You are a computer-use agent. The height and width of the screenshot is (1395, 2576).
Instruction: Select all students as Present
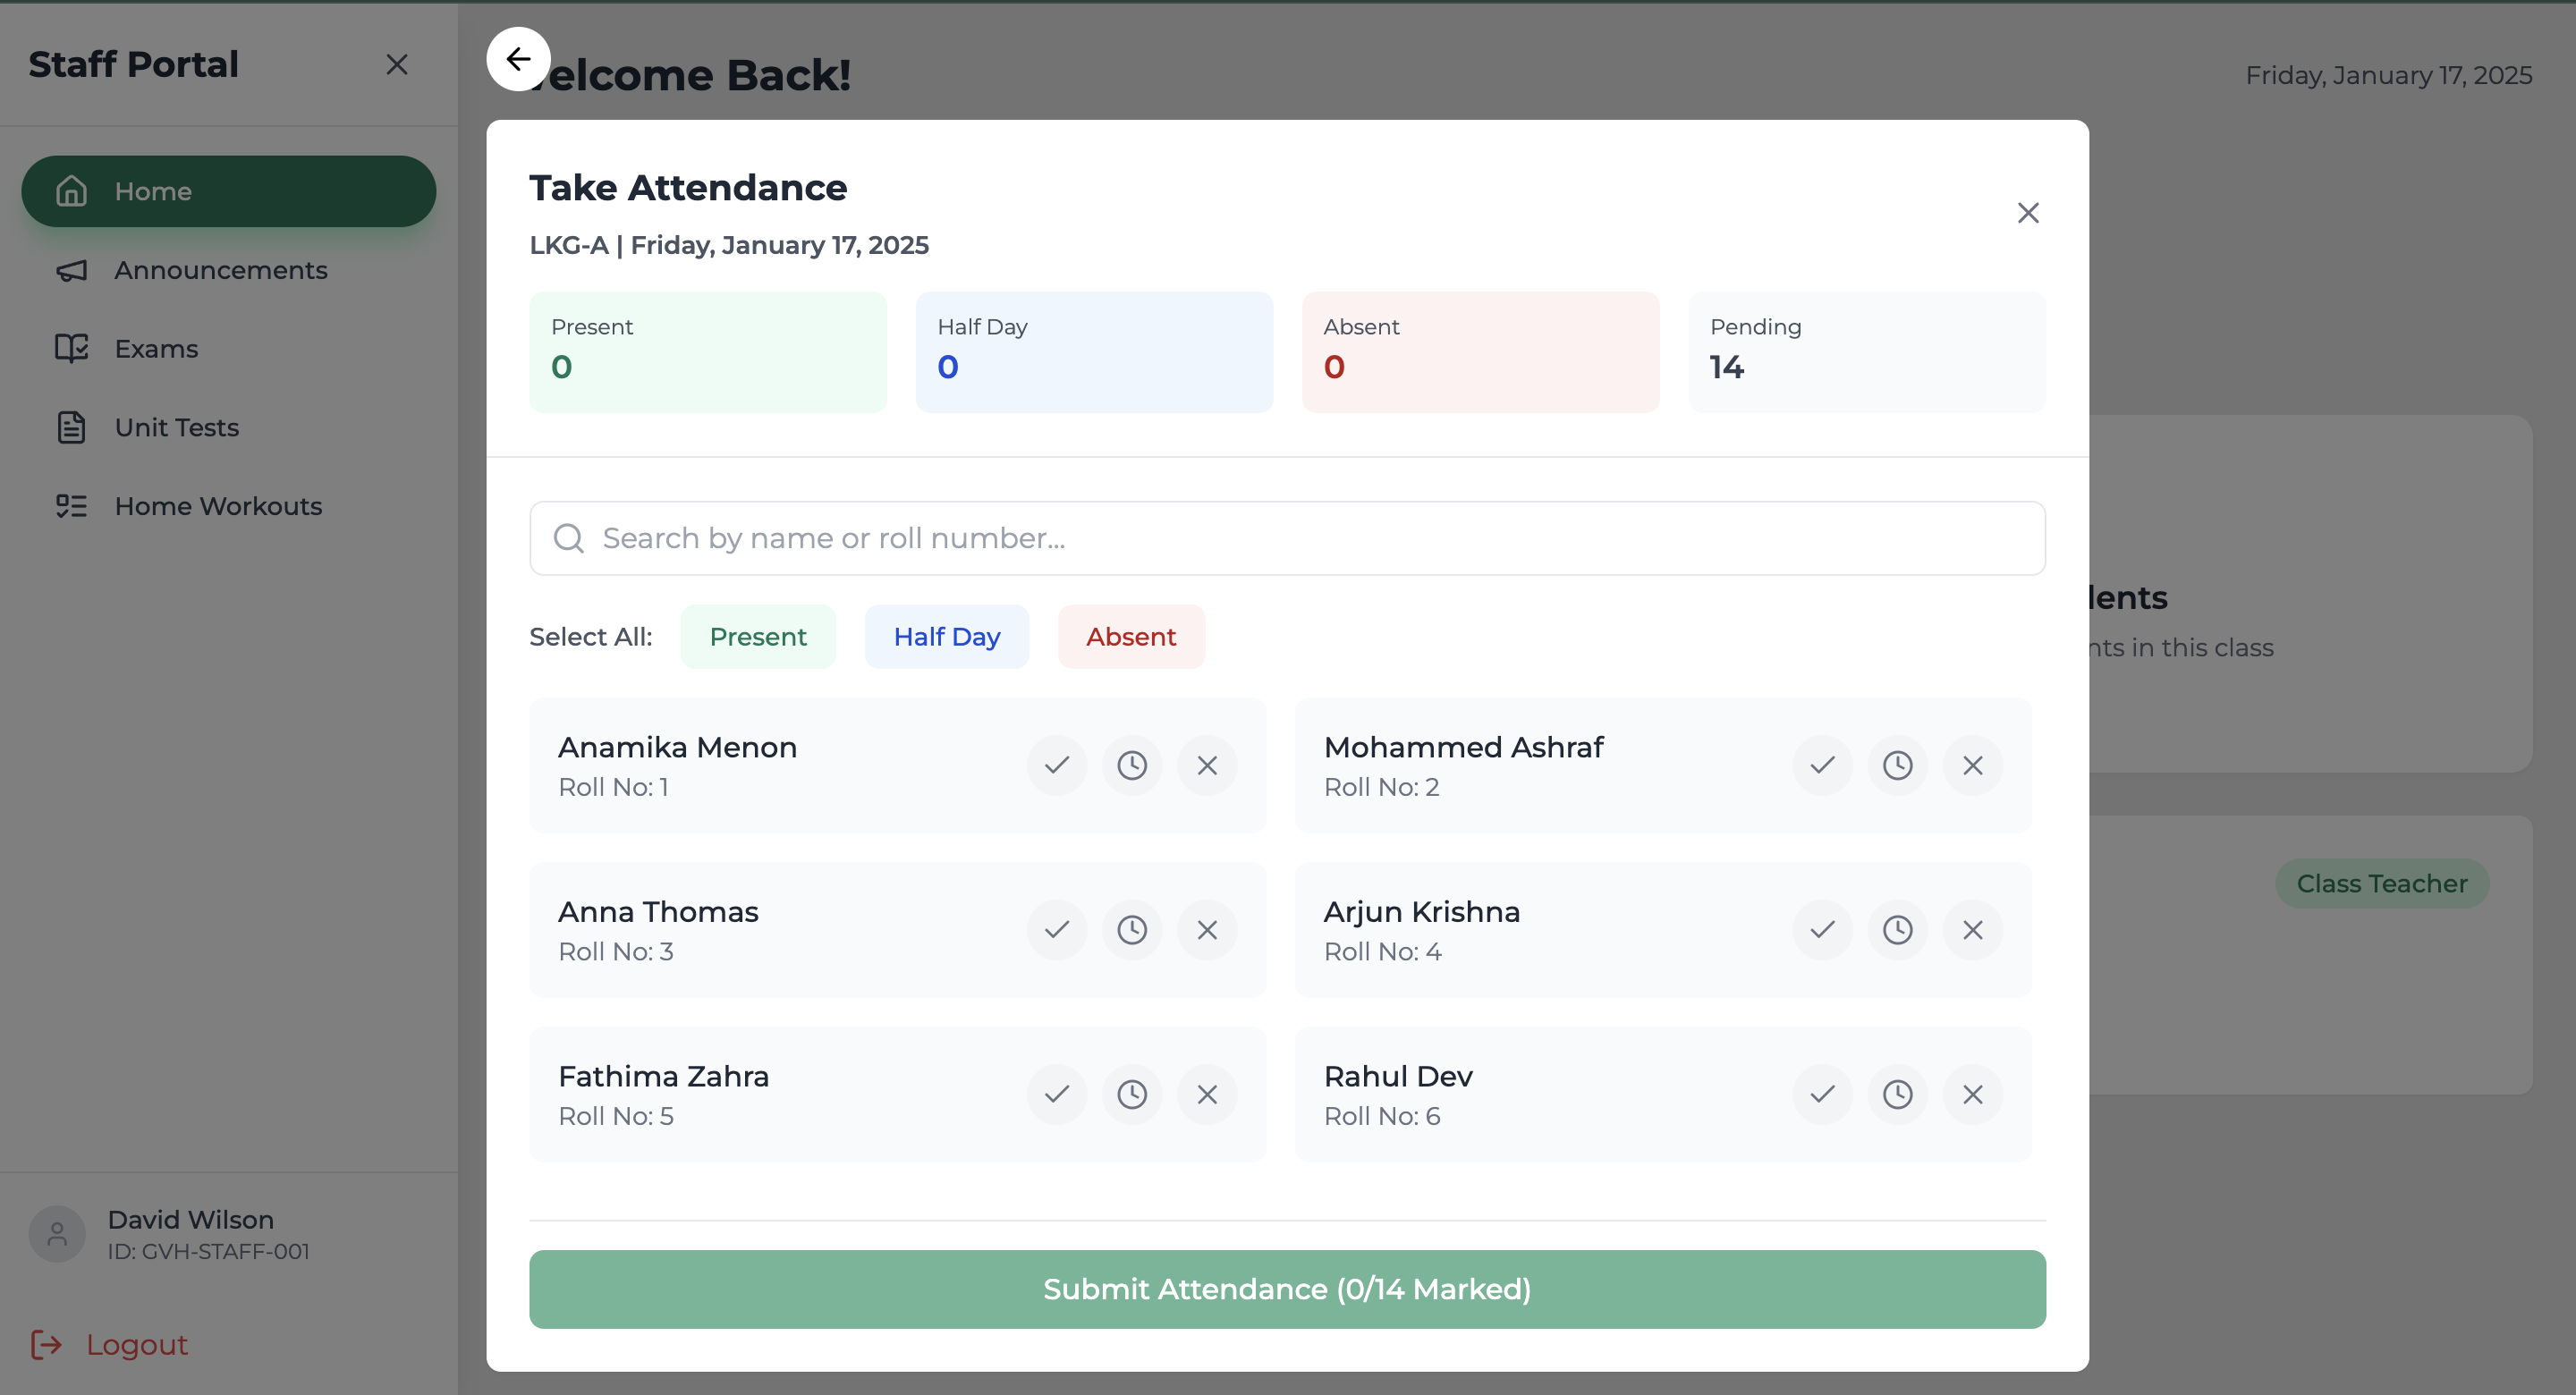757,637
